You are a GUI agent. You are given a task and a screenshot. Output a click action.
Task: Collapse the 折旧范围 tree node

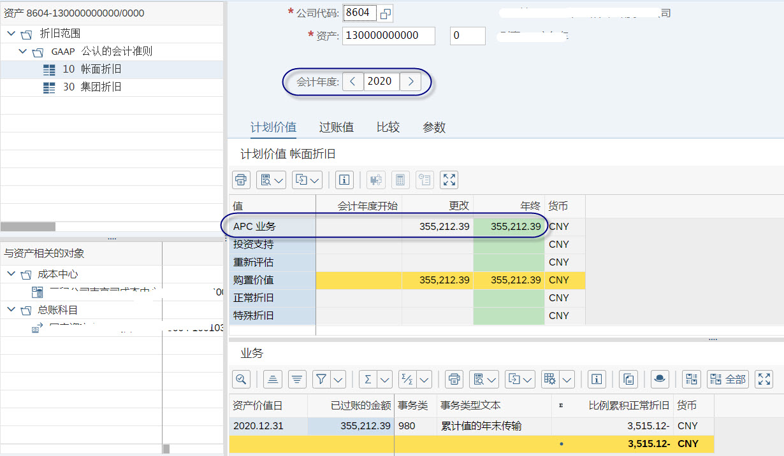click(10, 34)
